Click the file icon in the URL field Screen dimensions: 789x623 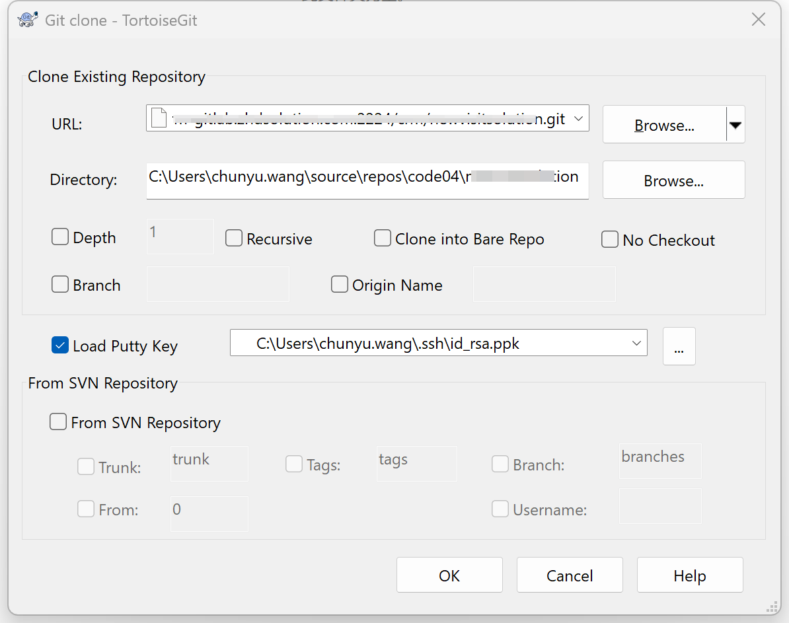(159, 118)
